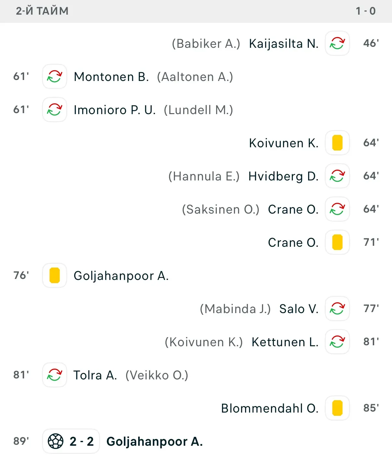Click the 2 - 2 goal ball icon

[56, 441]
